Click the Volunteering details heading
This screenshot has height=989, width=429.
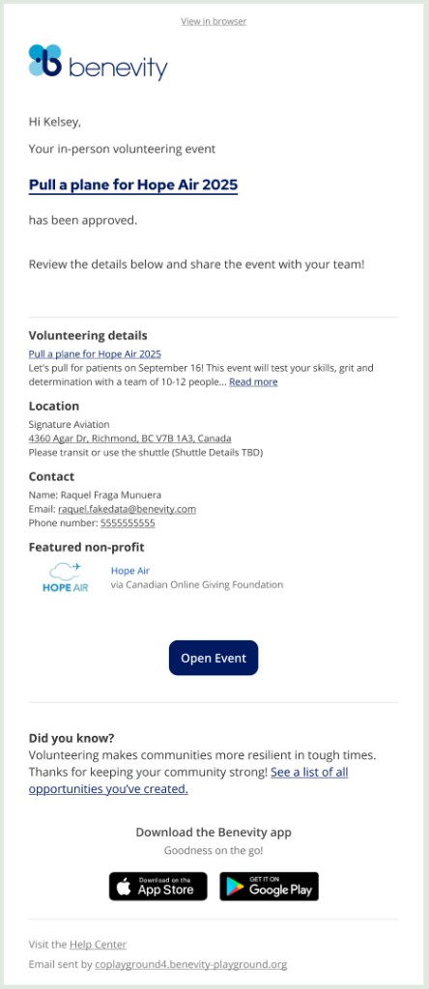click(x=88, y=335)
